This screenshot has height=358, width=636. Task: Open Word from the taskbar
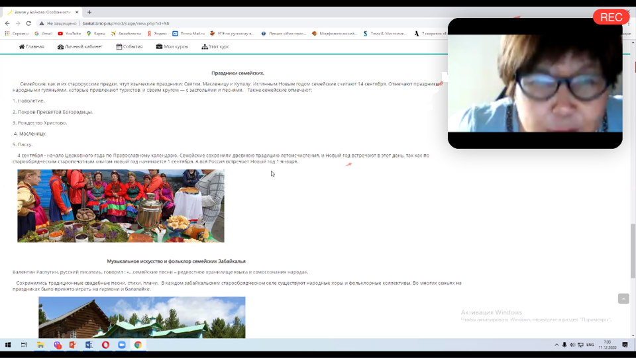[89, 345]
